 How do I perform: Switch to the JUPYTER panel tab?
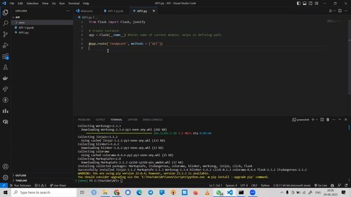133,120
